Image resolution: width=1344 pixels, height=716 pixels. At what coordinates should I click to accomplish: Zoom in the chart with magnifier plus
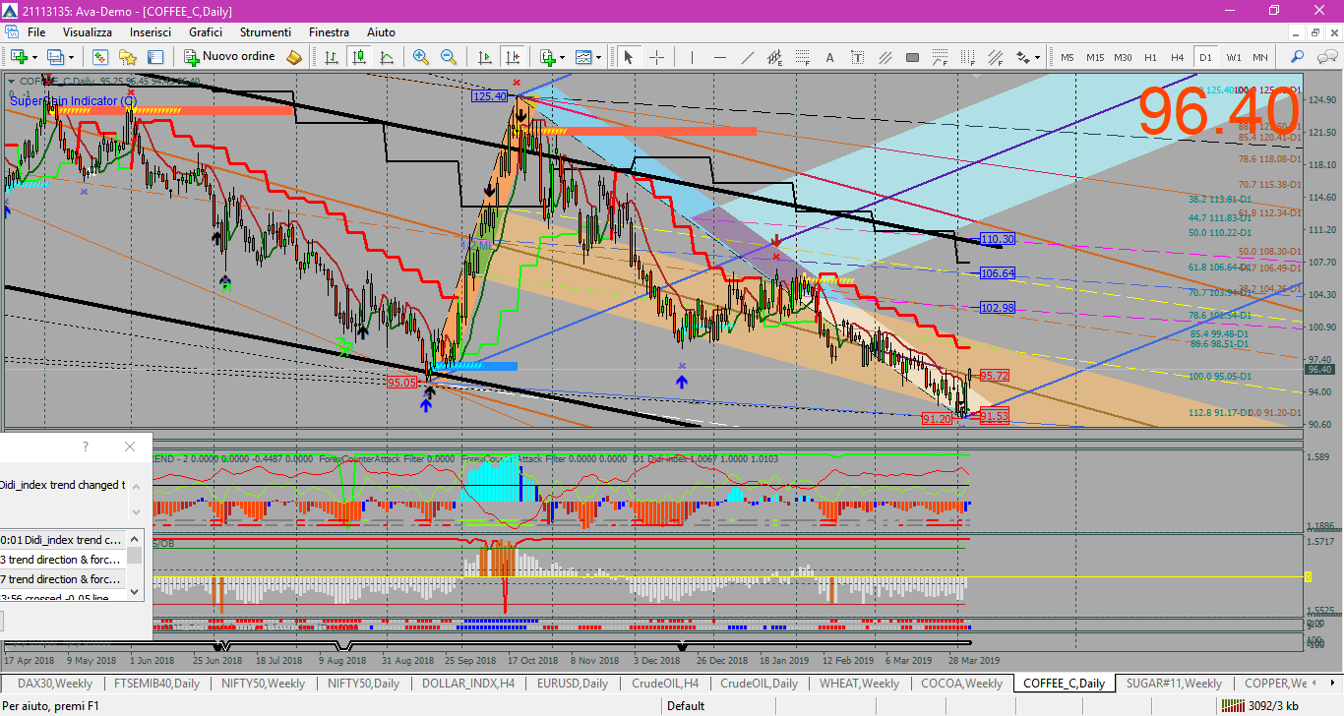pos(421,57)
